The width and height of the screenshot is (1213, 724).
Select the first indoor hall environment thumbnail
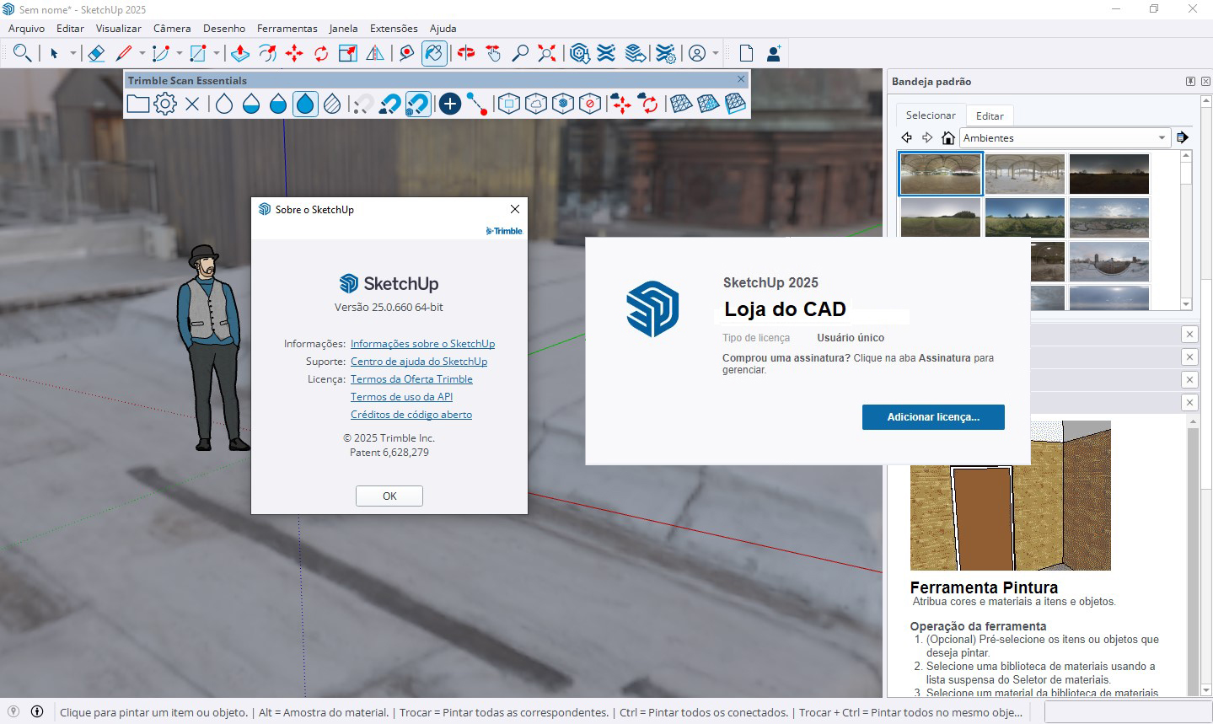click(941, 174)
